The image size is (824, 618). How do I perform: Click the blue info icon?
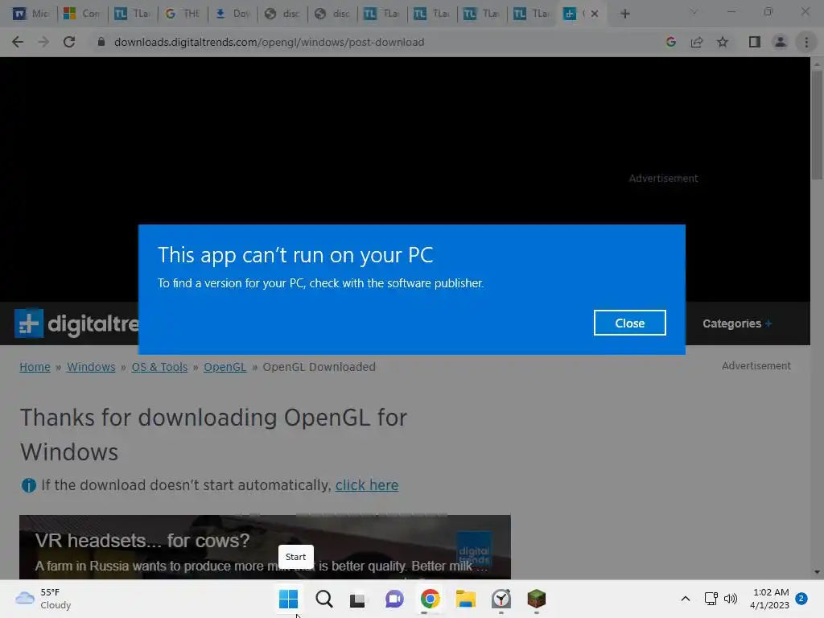(28, 485)
